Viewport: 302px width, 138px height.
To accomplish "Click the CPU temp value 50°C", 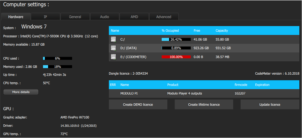I will pos(46,83).
